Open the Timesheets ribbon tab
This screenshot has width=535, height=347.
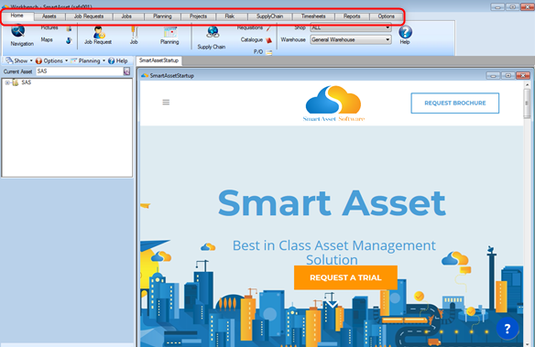point(313,16)
